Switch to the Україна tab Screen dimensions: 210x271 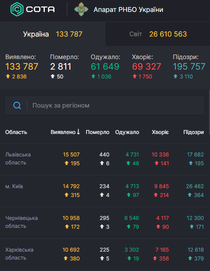53,34
